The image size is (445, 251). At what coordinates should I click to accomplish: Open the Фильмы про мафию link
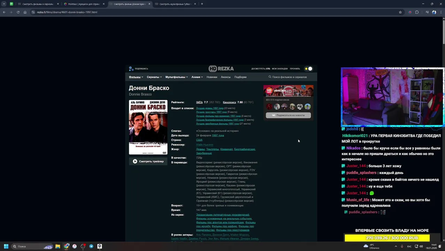(x=224, y=226)
